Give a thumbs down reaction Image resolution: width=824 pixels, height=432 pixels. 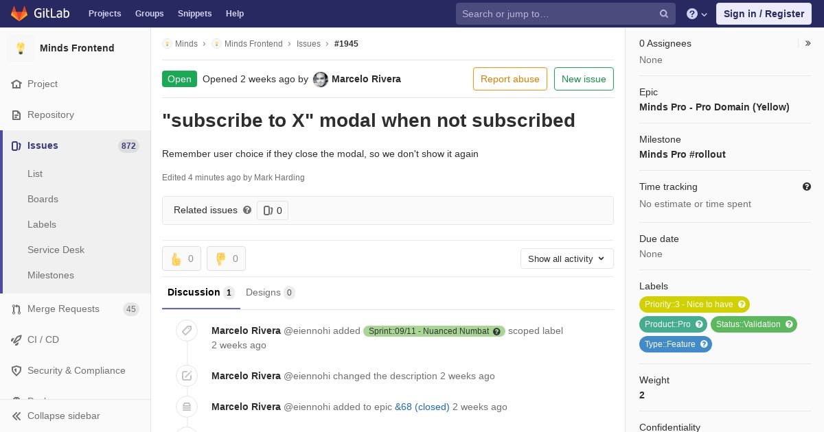[226, 259]
